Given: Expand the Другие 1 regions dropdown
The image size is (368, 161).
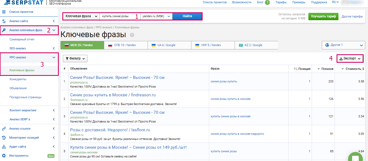Looking at the screenshot, I should point(343,45).
